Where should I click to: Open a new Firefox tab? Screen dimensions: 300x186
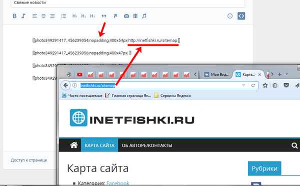[x=279, y=74]
